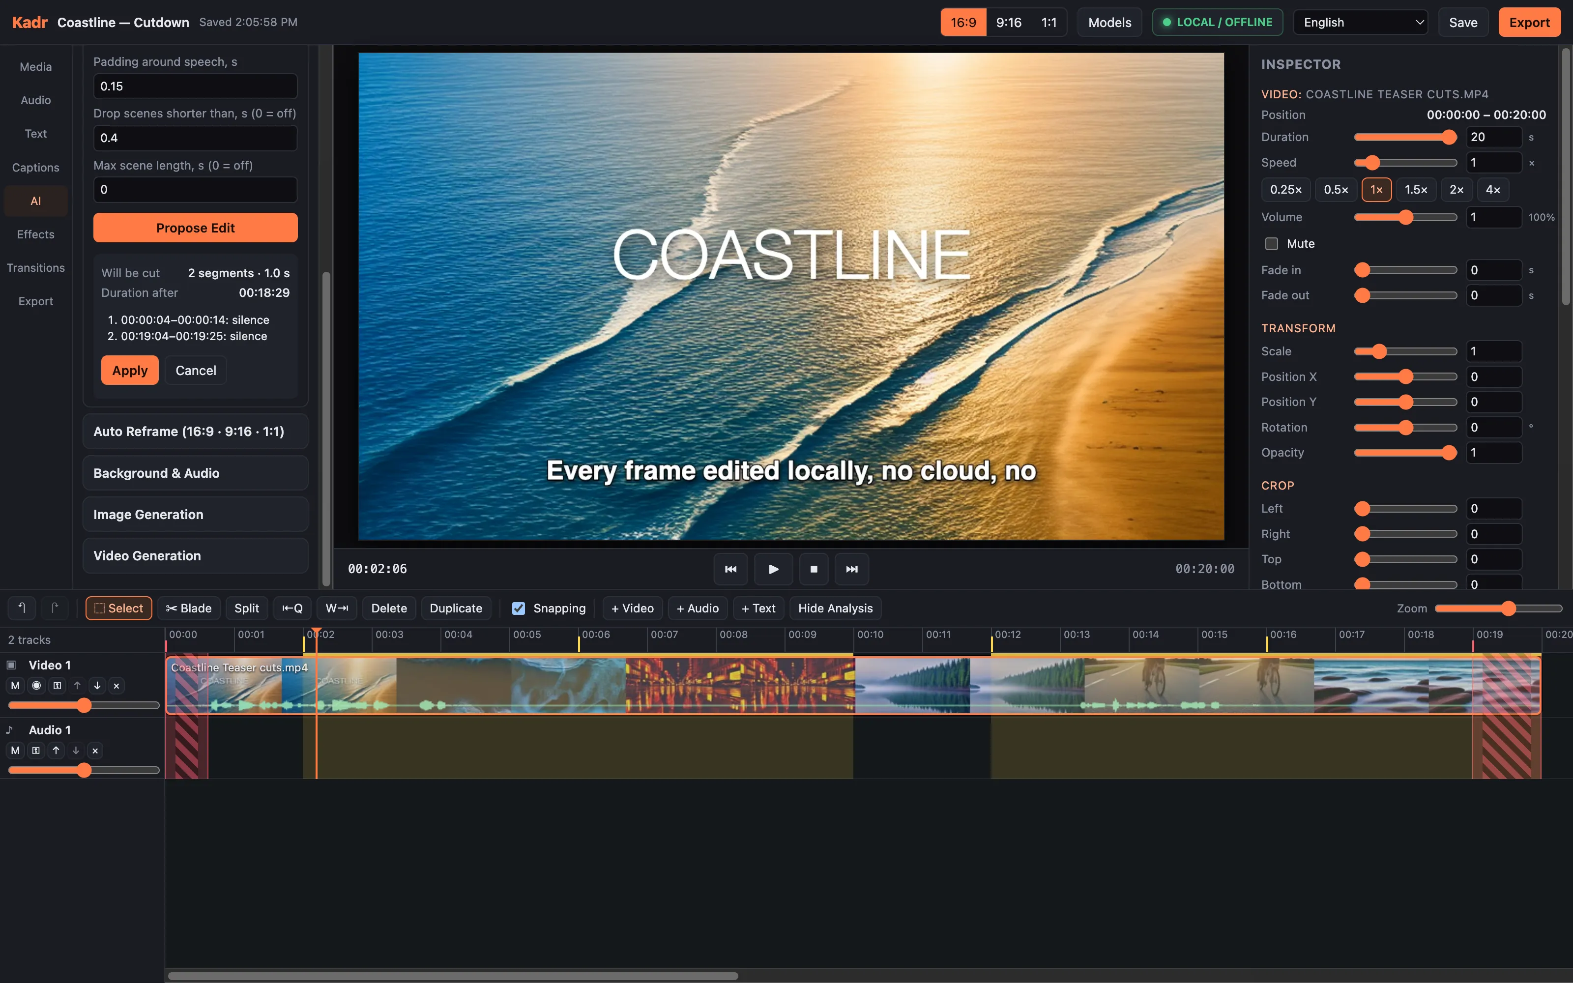Toggle the Snapping checkbox
The height and width of the screenshot is (983, 1573).
point(518,608)
